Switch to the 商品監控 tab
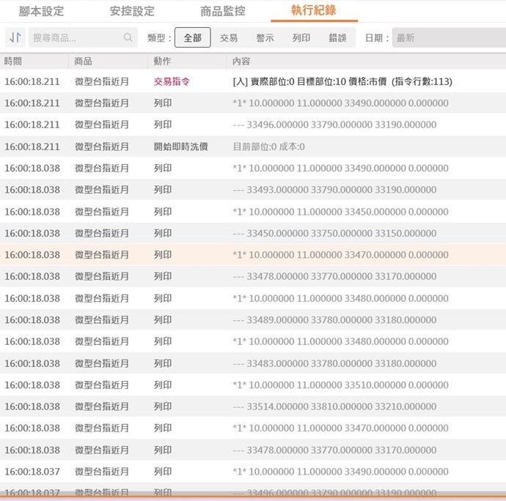This screenshot has width=506, height=501. (223, 11)
